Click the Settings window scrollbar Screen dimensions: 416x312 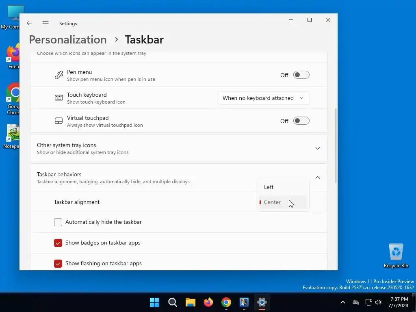[x=336, y=145]
